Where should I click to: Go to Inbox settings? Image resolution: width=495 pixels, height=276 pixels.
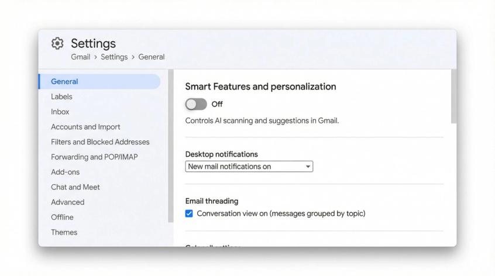(60, 112)
